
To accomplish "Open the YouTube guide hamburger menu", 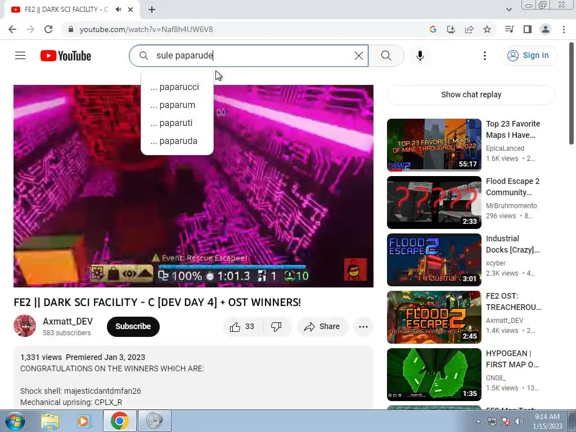I will point(20,56).
